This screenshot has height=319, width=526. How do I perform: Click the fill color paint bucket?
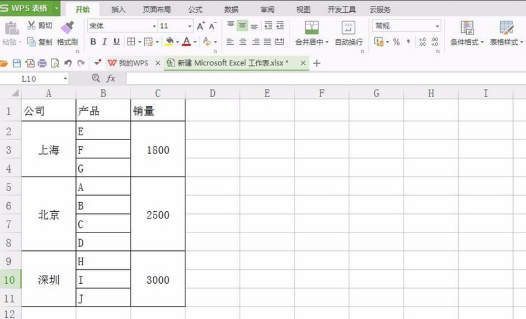[170, 42]
